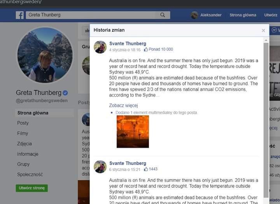Screen dimensions: 280x204
Task: Click the verified badge beside Greta Thunberg
Action: (65, 93)
